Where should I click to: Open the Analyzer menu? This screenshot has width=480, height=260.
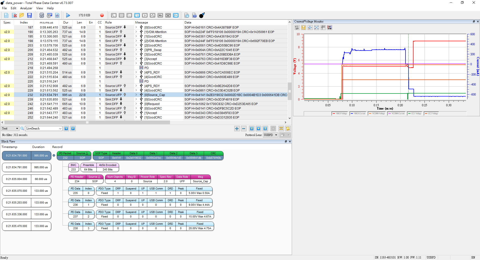click(x=26, y=8)
